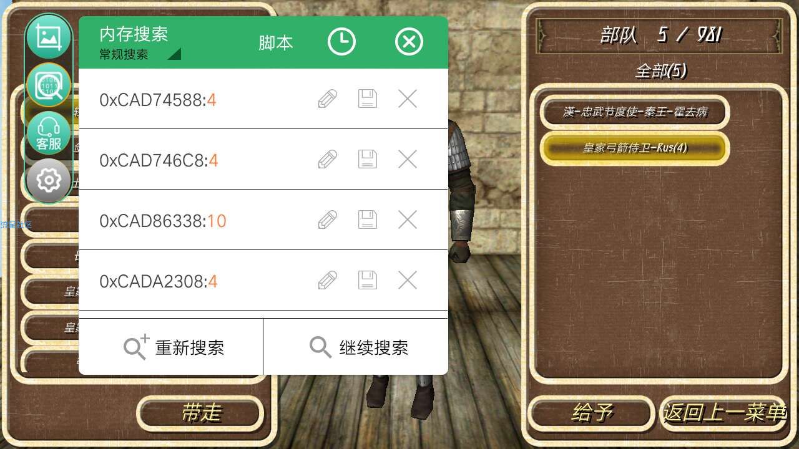Open the 脚本 script tab
Screen dimensions: 799x449
(x=275, y=42)
